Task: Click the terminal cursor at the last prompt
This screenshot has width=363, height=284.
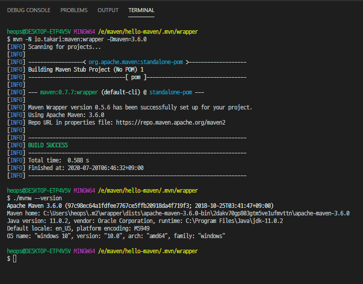Action: click(x=15, y=259)
